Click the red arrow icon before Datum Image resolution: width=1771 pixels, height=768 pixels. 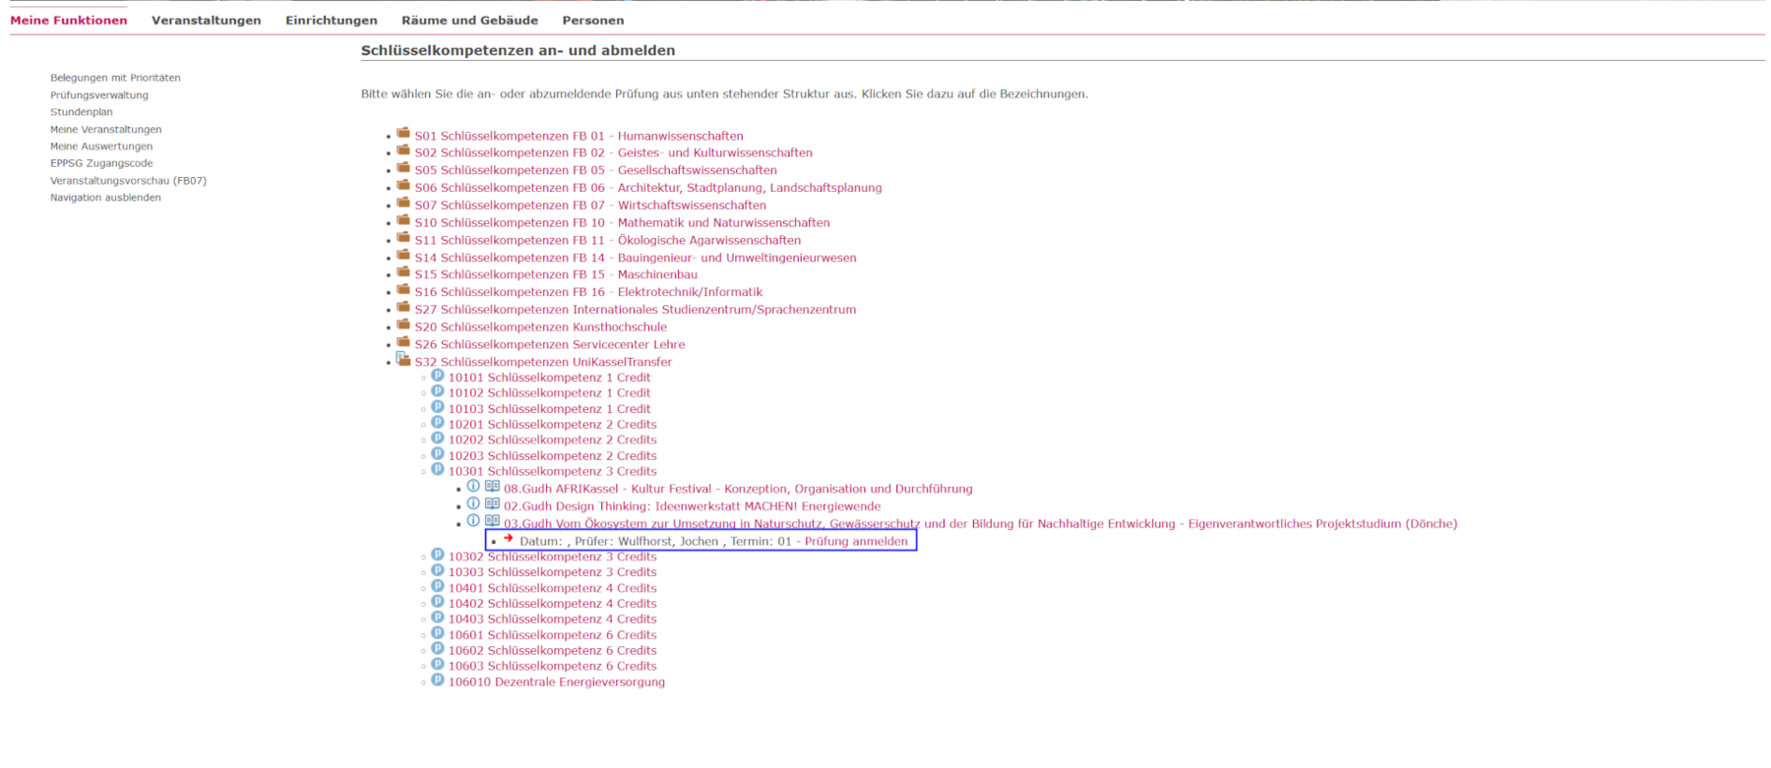[x=509, y=539]
